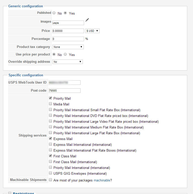Select No for Published
The image size is (193, 194).
point(54,13)
